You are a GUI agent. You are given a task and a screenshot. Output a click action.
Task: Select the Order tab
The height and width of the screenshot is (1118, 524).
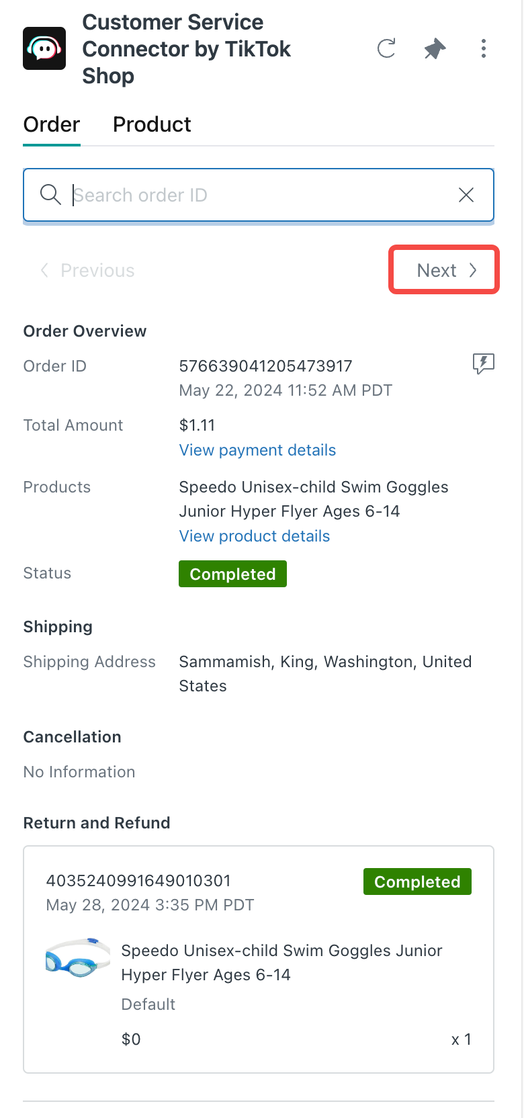coord(52,124)
